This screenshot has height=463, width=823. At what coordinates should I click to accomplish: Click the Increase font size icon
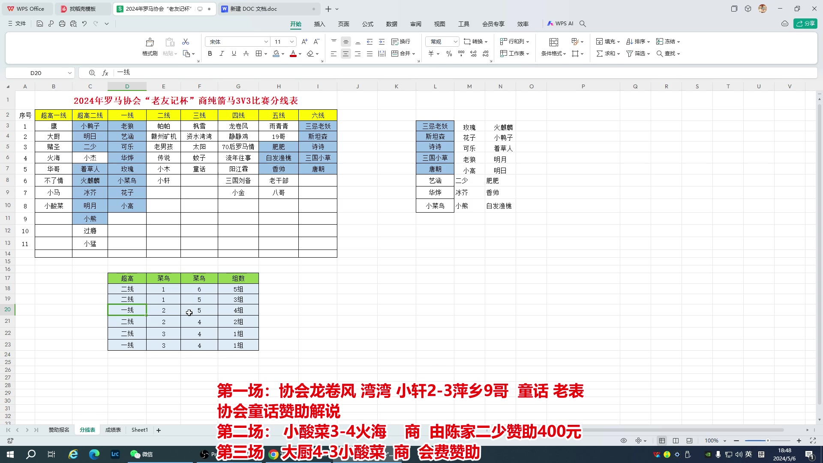[x=304, y=42]
